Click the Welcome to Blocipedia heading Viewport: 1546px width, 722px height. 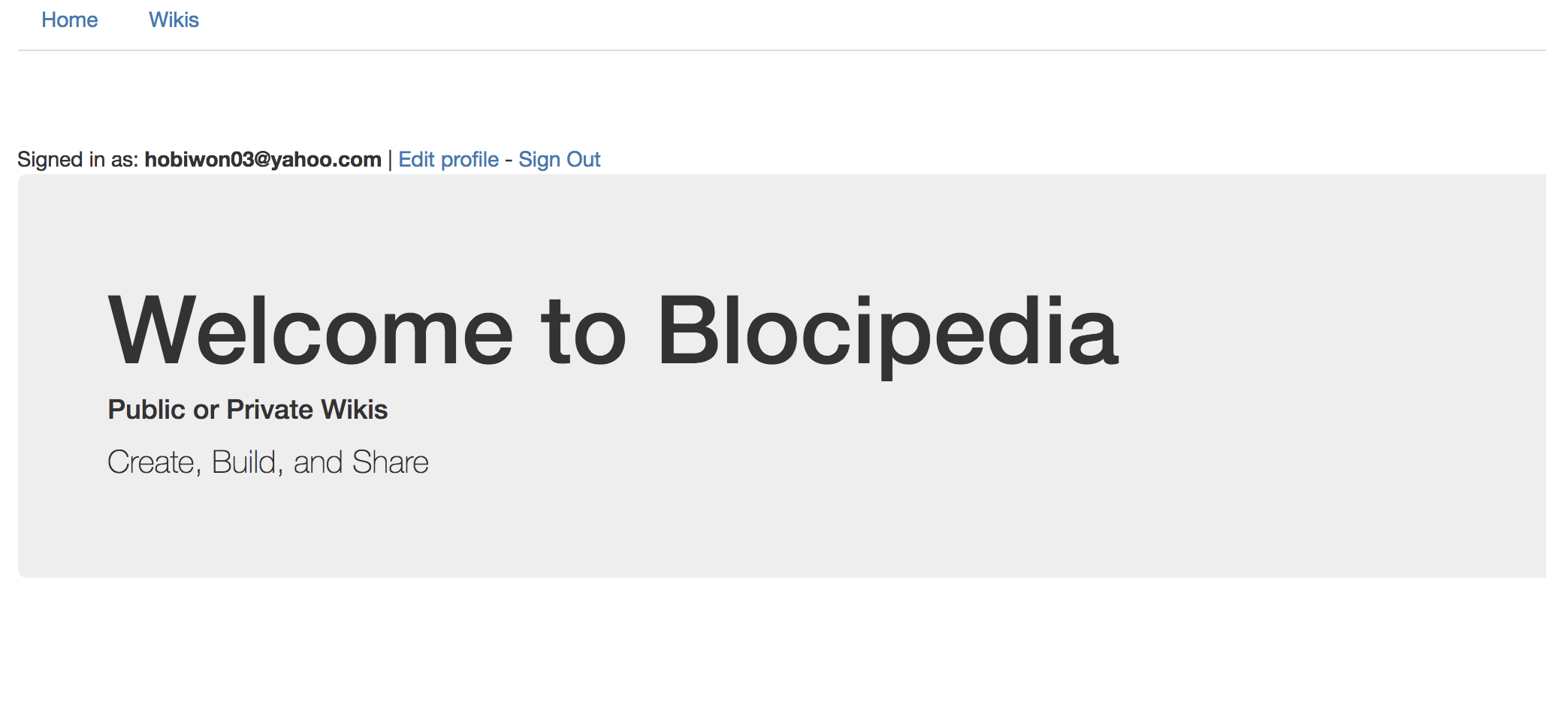tap(614, 332)
